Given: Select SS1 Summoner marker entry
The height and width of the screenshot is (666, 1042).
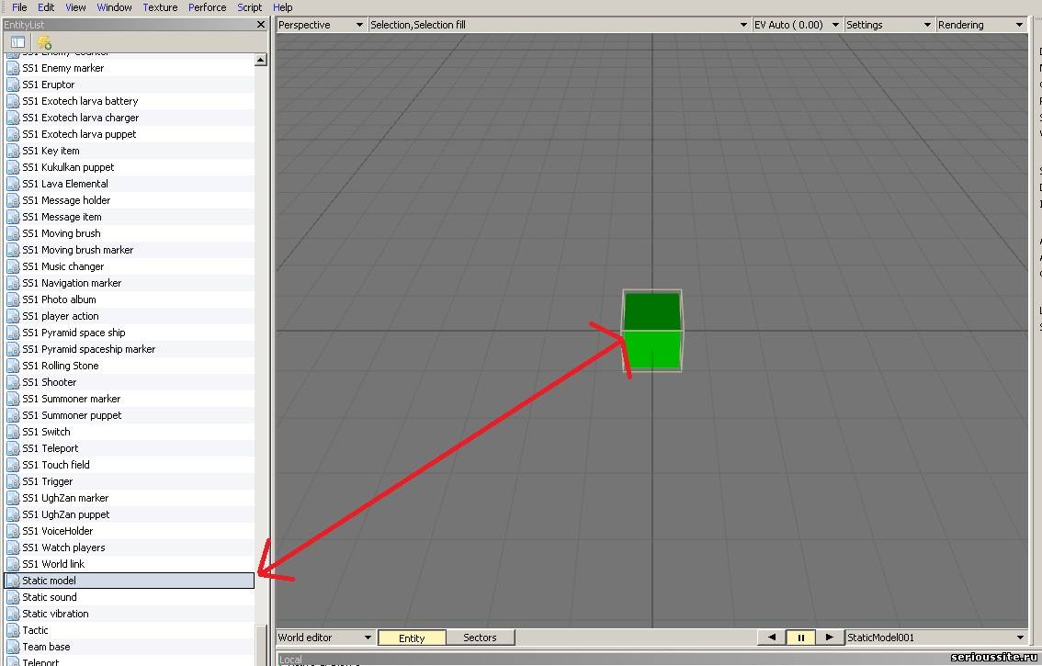Looking at the screenshot, I should (x=130, y=399).
